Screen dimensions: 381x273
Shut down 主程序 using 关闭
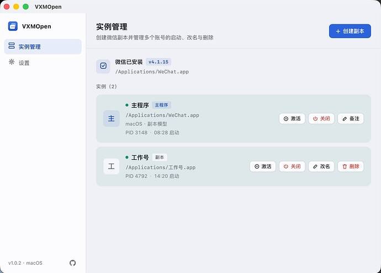[x=321, y=119]
